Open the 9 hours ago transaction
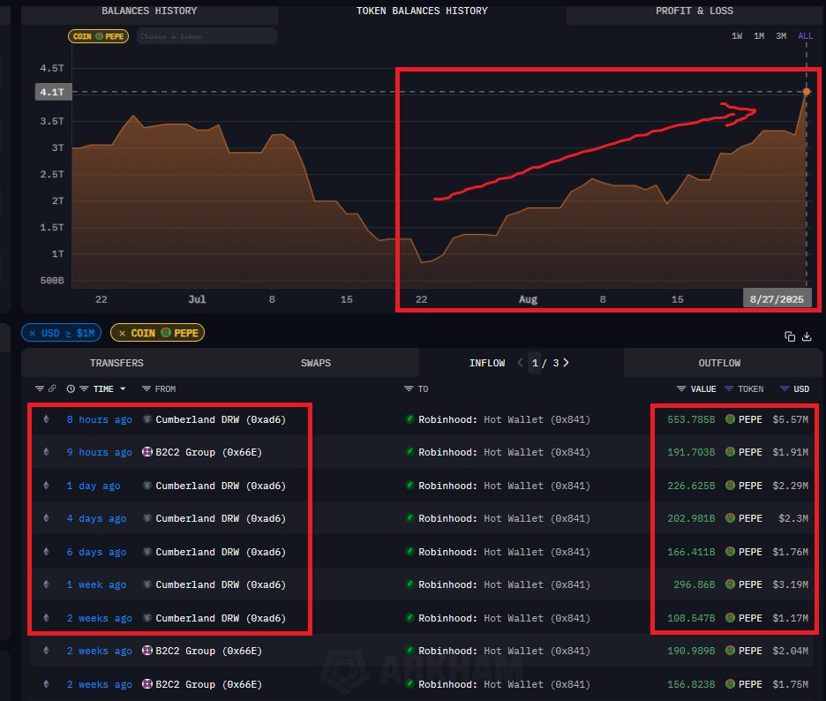The height and width of the screenshot is (701, 826). click(x=99, y=452)
